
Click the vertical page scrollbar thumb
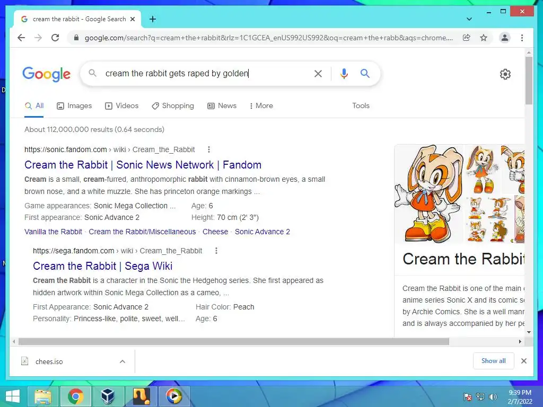[529, 81]
